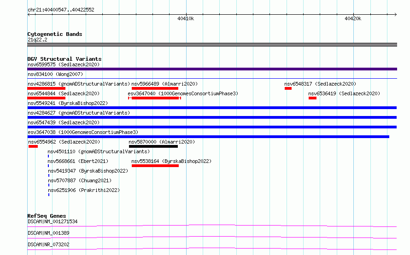Select nsv6547439 (Sedlazeck2020) label

[64, 122]
